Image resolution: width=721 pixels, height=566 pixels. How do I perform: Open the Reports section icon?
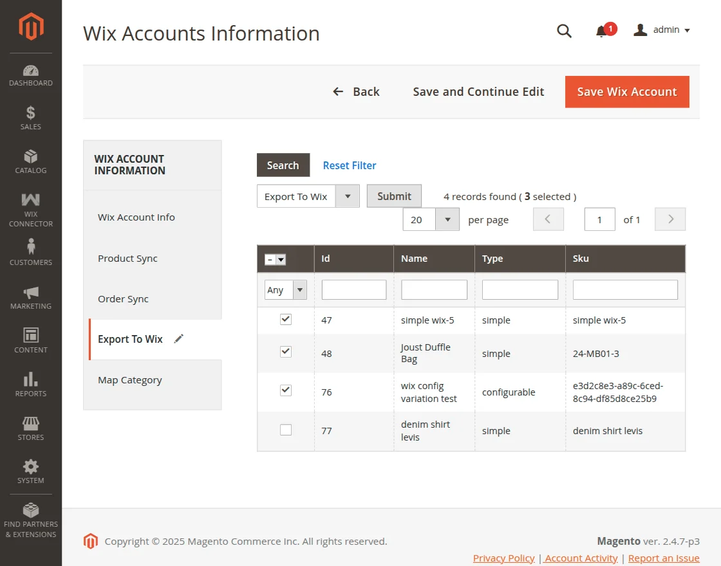tap(30, 383)
